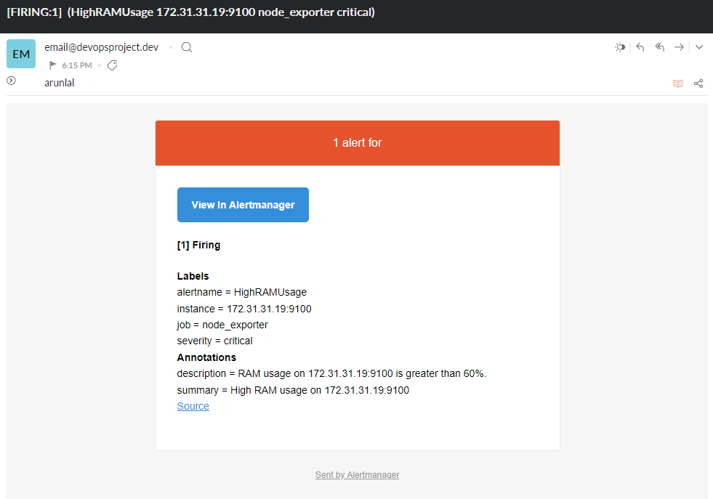Image resolution: width=713 pixels, height=499 pixels.
Task: Open the tag icon next to timestamp
Action: (113, 65)
